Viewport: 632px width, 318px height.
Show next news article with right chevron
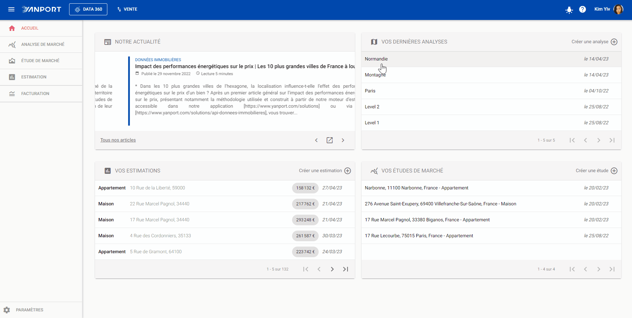point(343,140)
